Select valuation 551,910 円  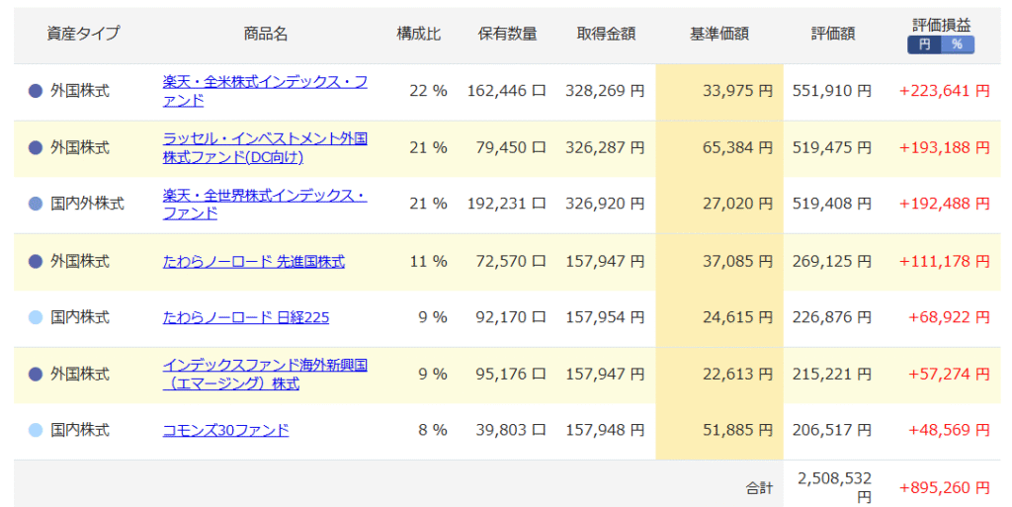[832, 91]
